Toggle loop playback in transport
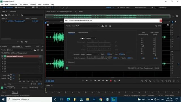 (x=115, y=81)
